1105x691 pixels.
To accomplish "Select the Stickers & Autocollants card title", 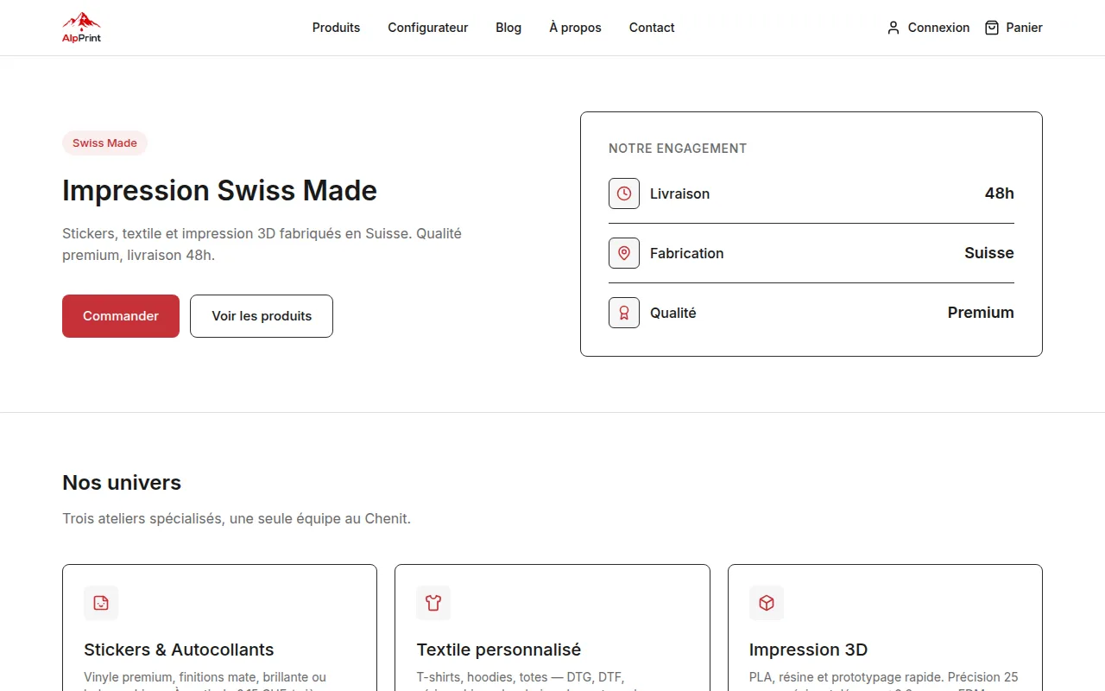I will coord(179,650).
